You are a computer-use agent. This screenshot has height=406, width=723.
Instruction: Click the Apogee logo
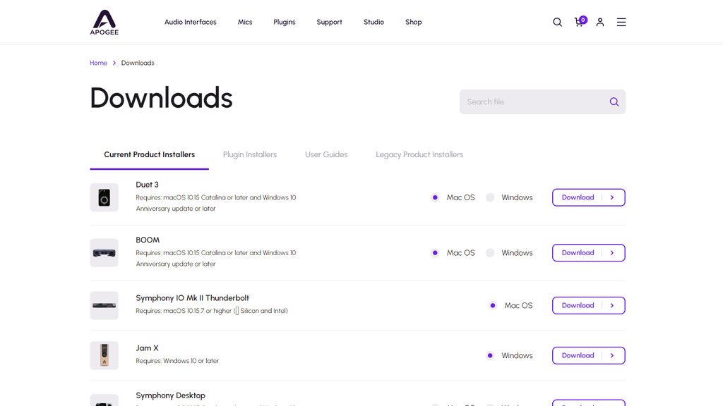[104, 22]
